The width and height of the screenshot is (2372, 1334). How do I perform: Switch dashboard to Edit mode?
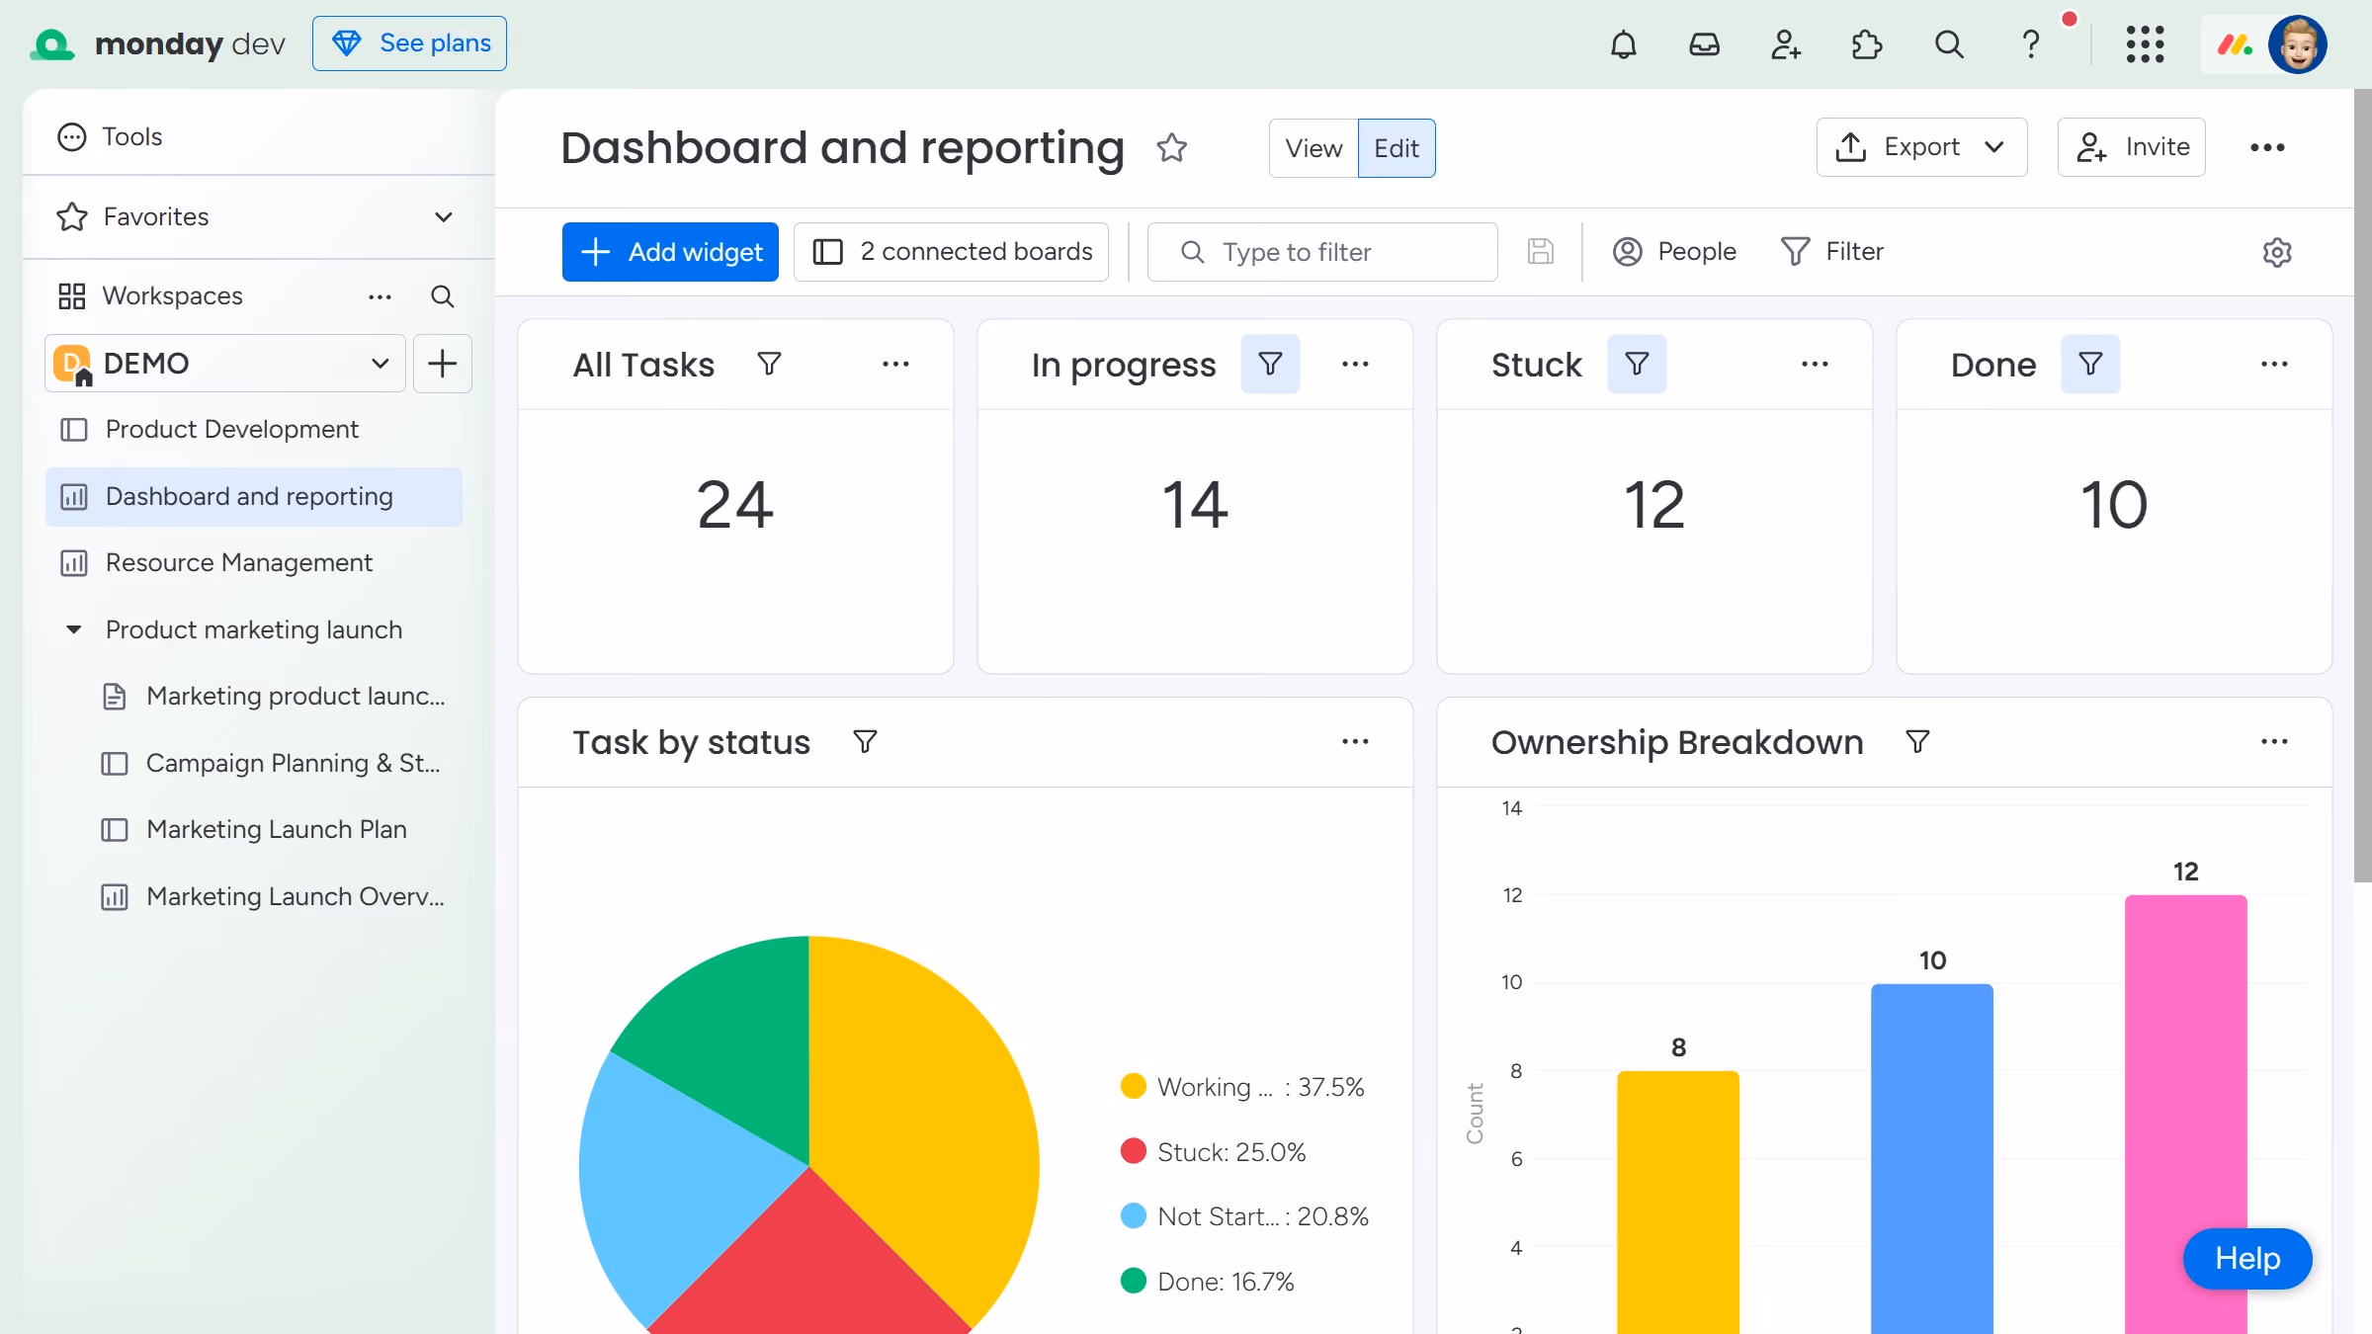pyautogui.click(x=1397, y=148)
